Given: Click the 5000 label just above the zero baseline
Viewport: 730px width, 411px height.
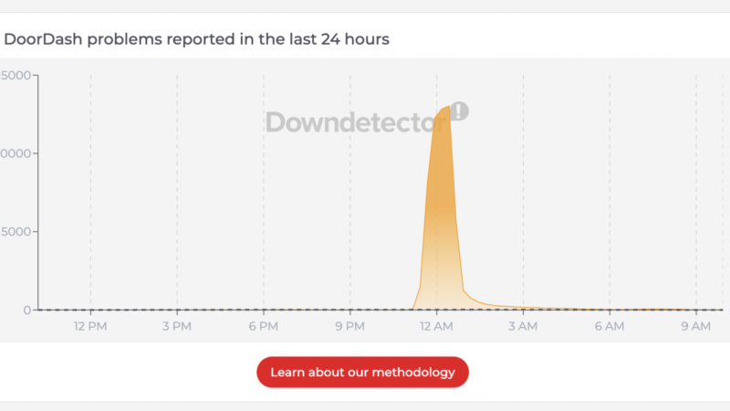Looking at the screenshot, I should (x=16, y=232).
